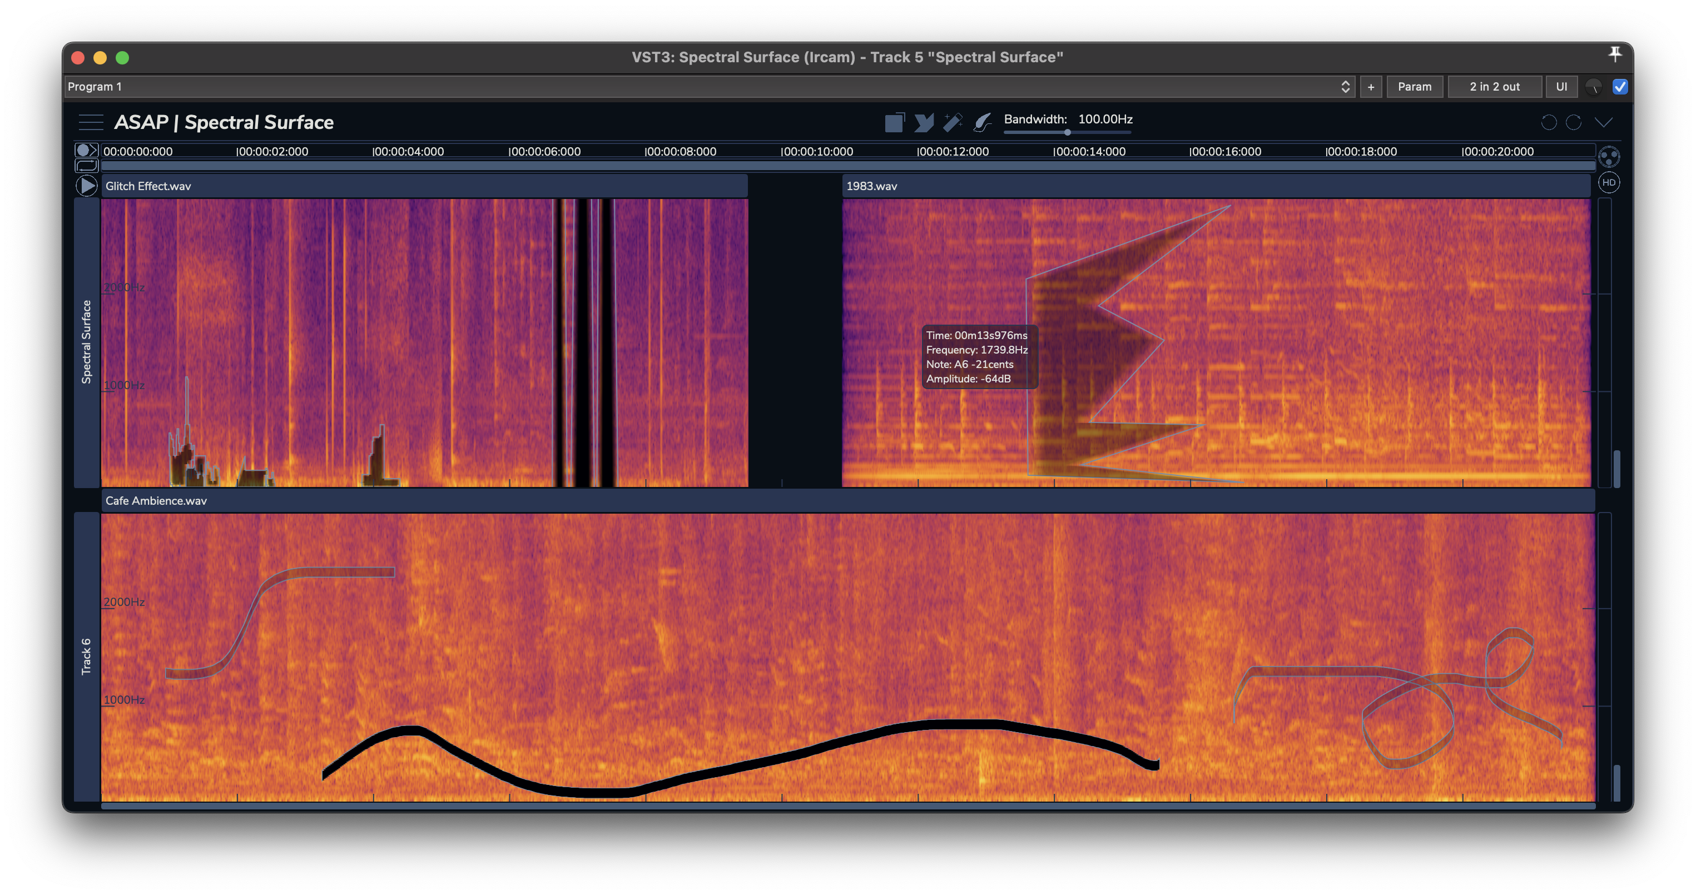Select the freehand brush pen tool
Screen dimensions: 1696x895
983,122
